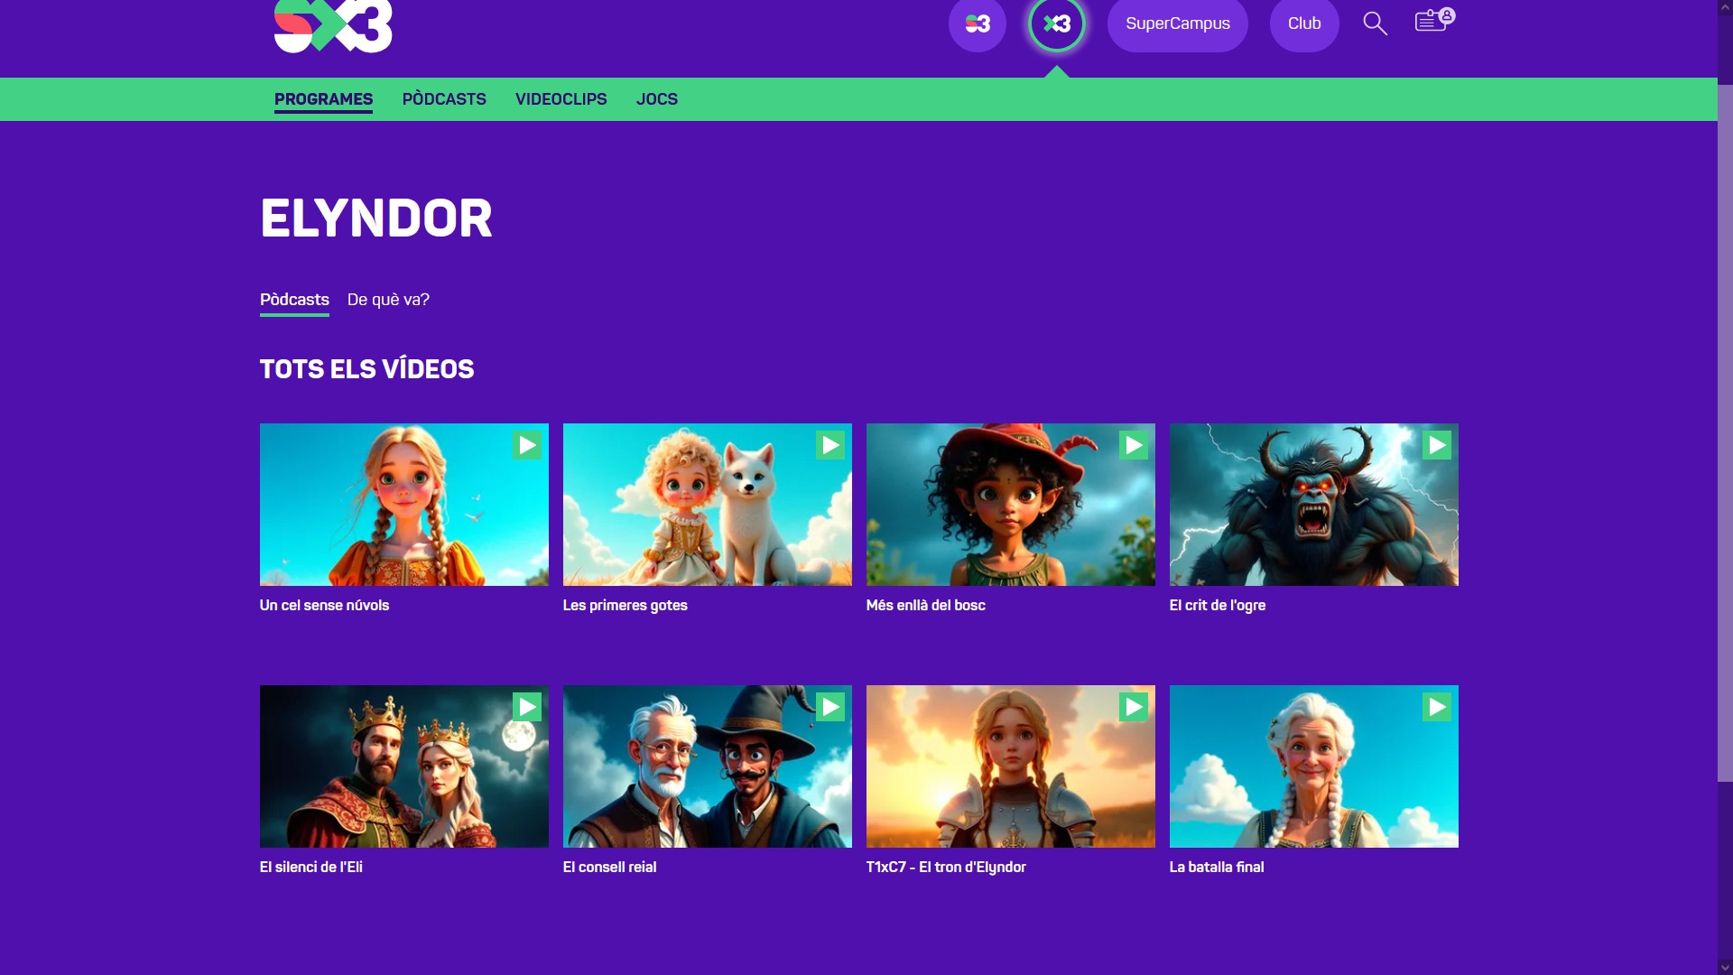
Task: Hit play icon on El consell reial
Action: click(830, 707)
